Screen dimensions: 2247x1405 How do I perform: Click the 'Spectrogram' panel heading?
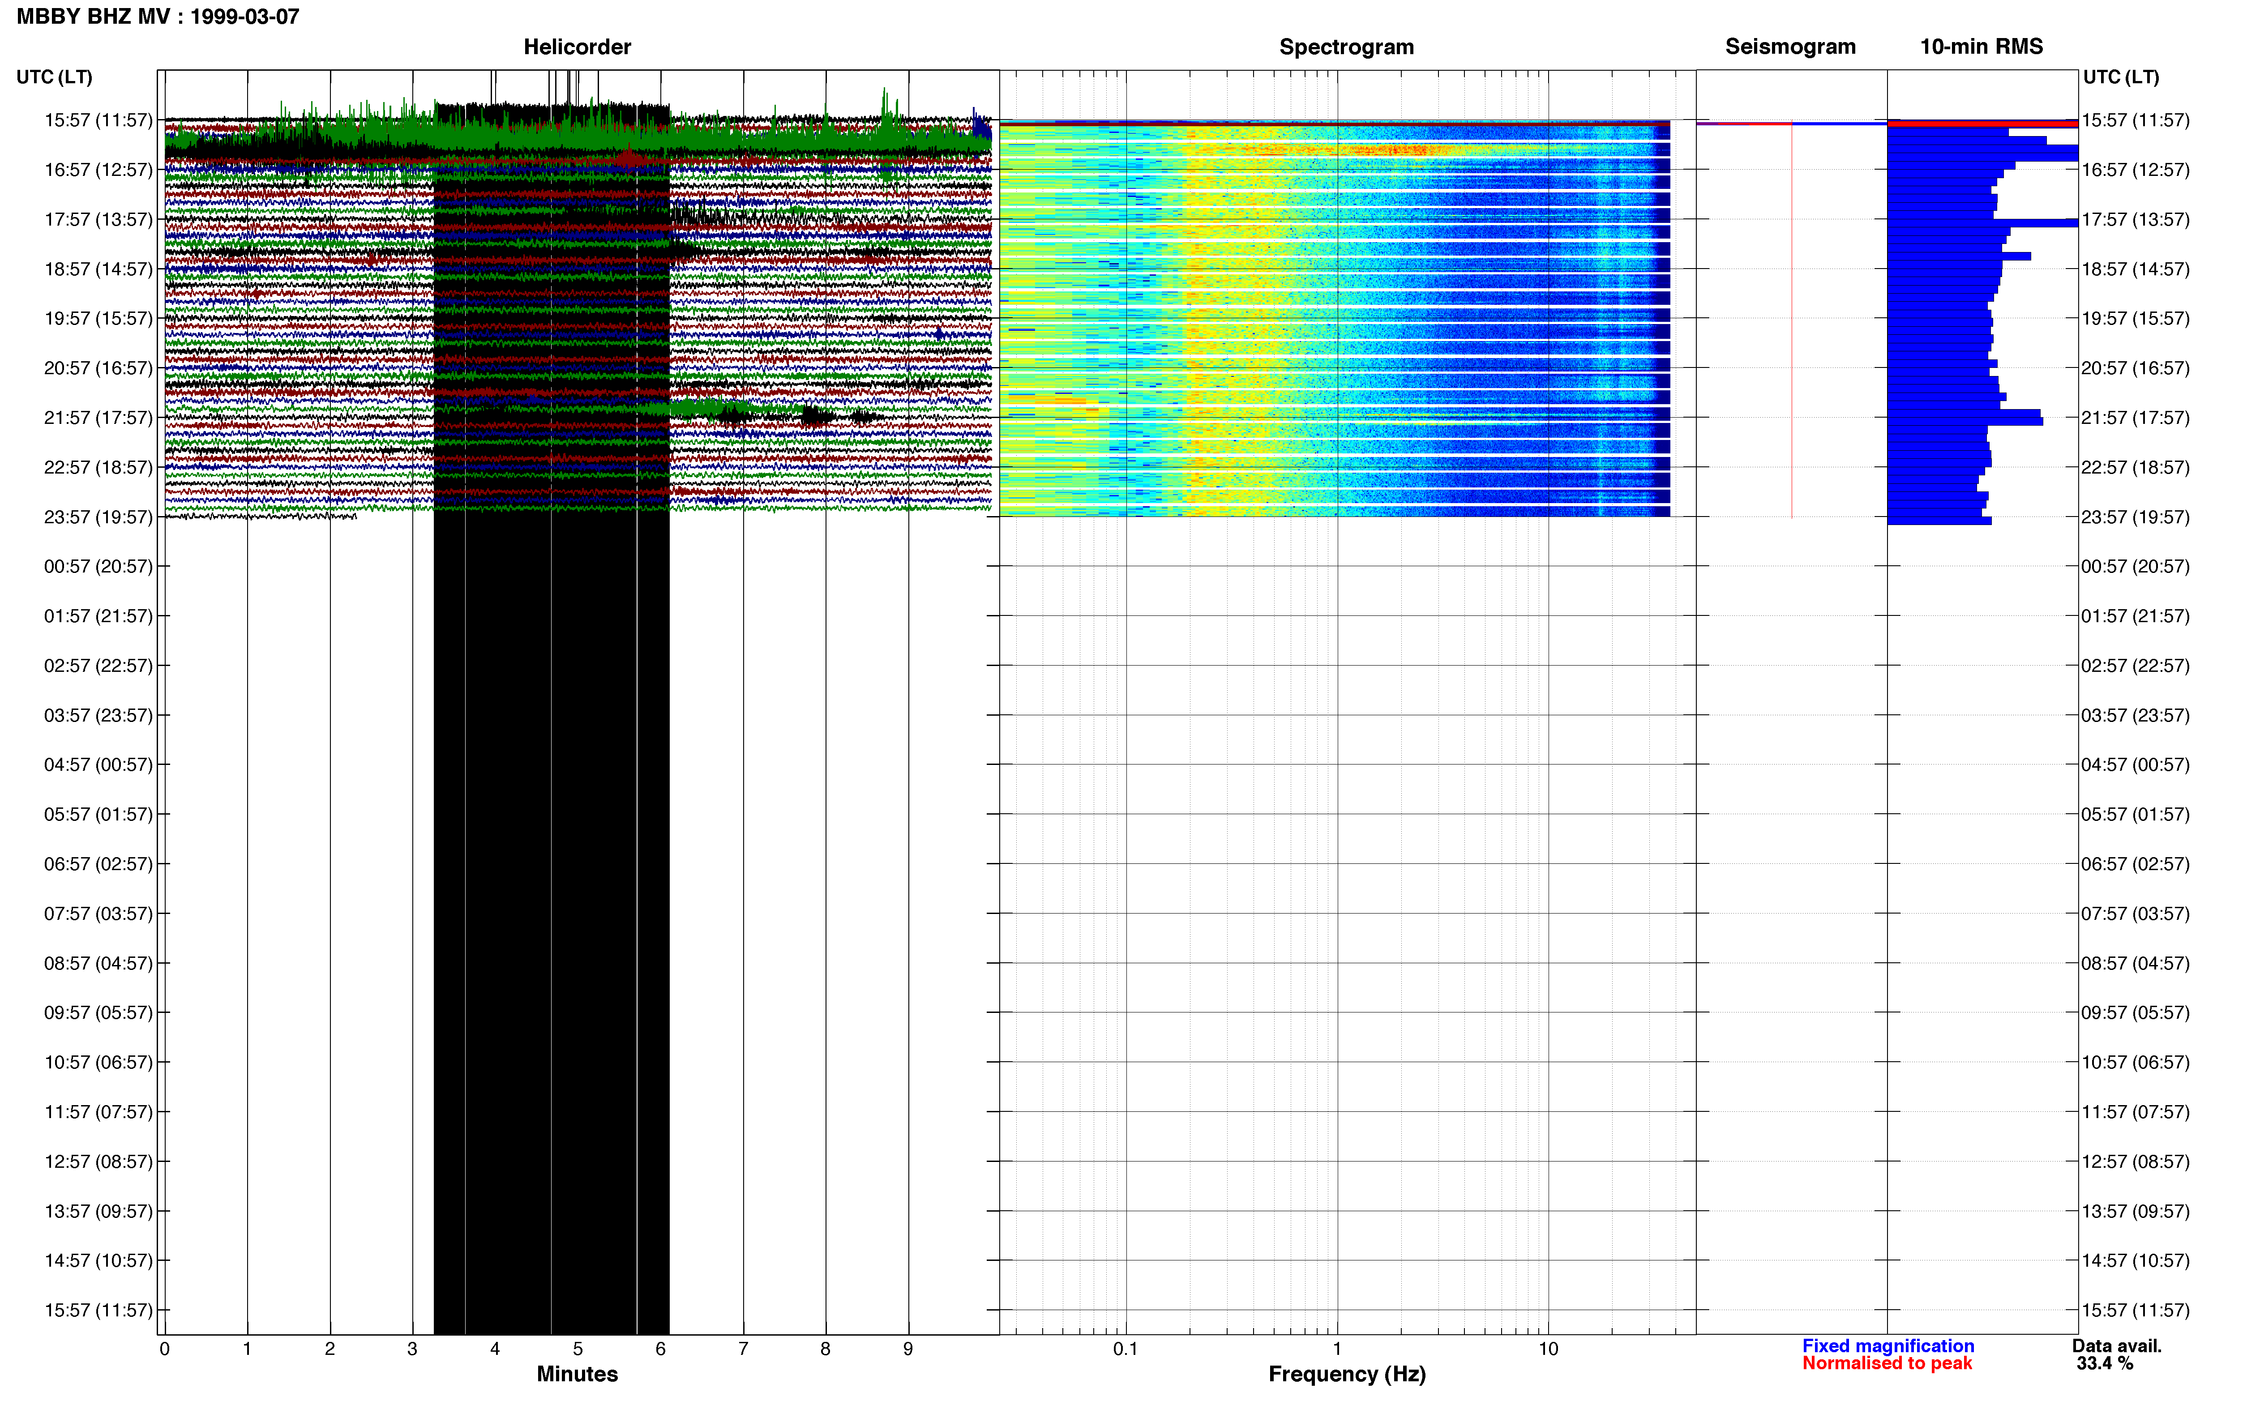[x=1347, y=47]
